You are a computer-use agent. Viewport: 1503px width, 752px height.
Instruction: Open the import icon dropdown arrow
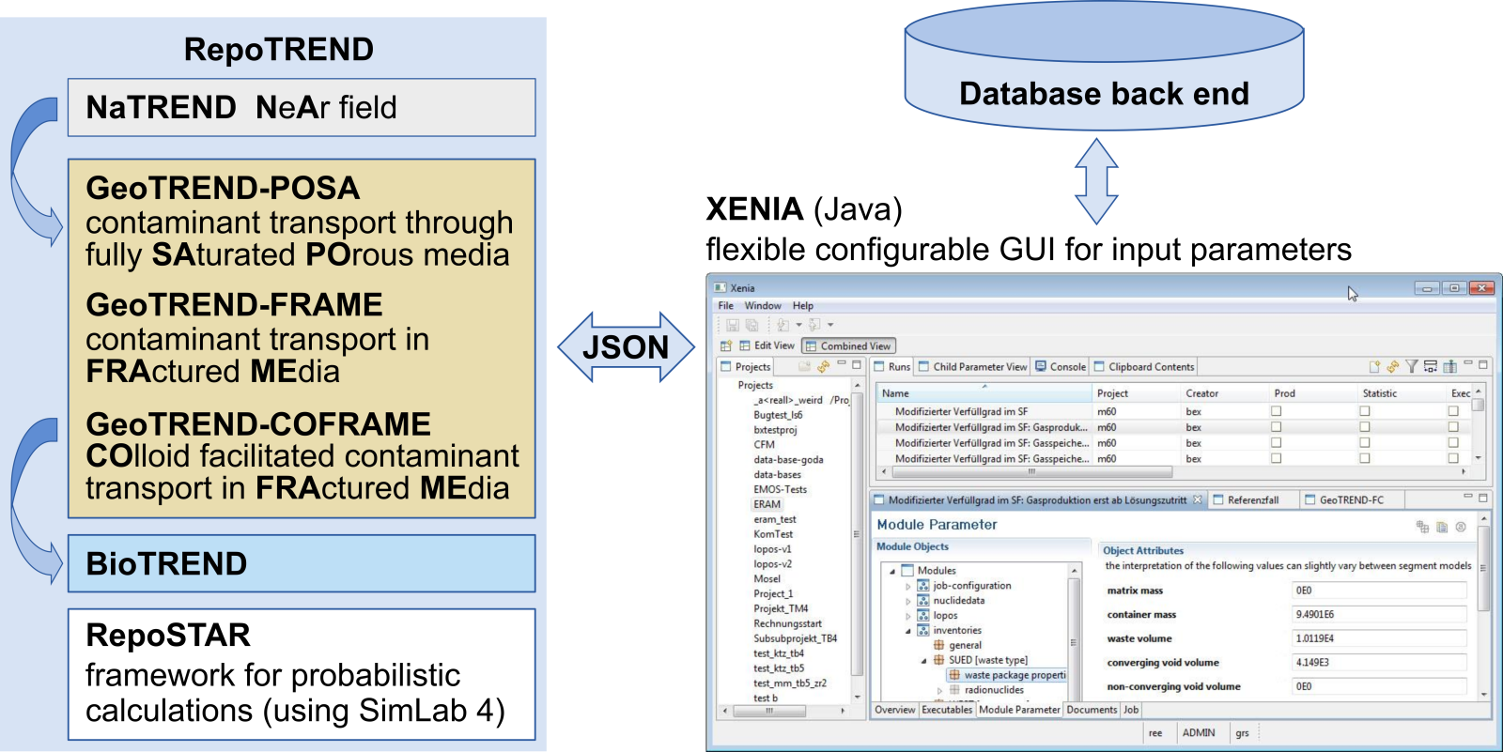point(798,326)
